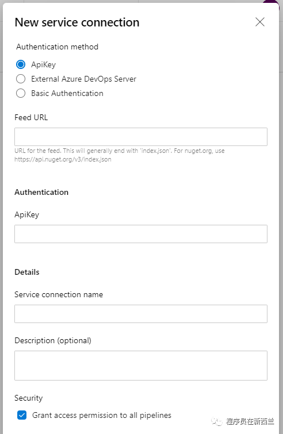Viewport: 283px width, 434px height.
Task: Click the Description (optional) text area
Action: pyautogui.click(x=141, y=366)
